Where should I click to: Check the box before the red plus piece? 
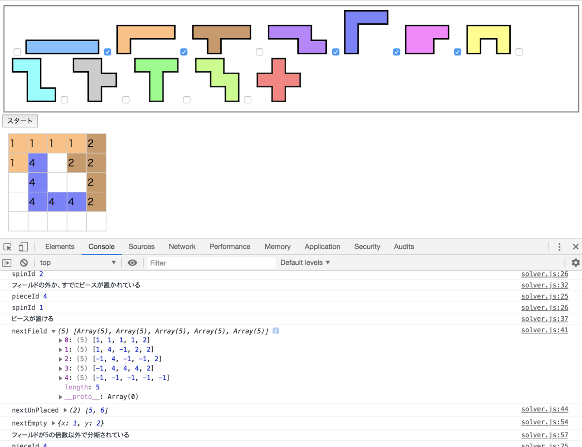pos(248,100)
